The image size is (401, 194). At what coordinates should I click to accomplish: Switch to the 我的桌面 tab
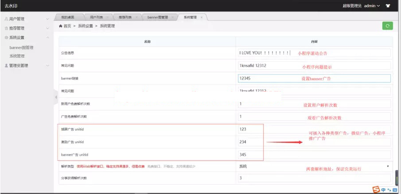pyautogui.click(x=67, y=17)
